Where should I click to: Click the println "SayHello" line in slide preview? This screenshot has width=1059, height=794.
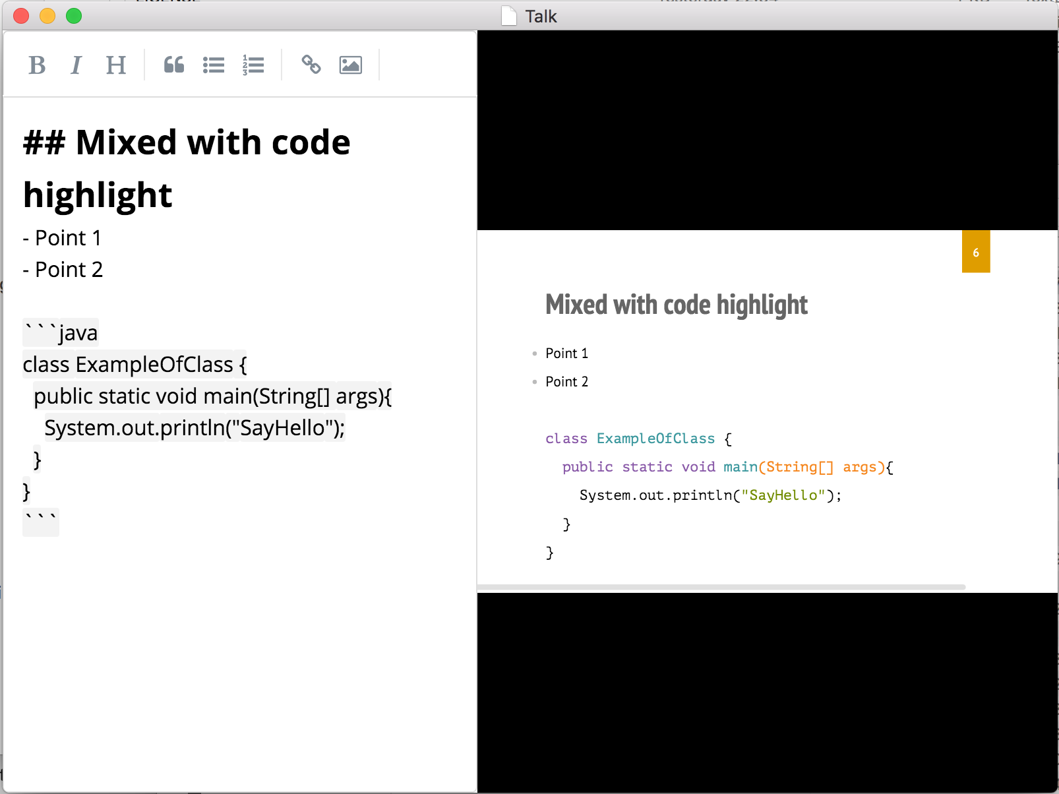pyautogui.click(x=710, y=495)
